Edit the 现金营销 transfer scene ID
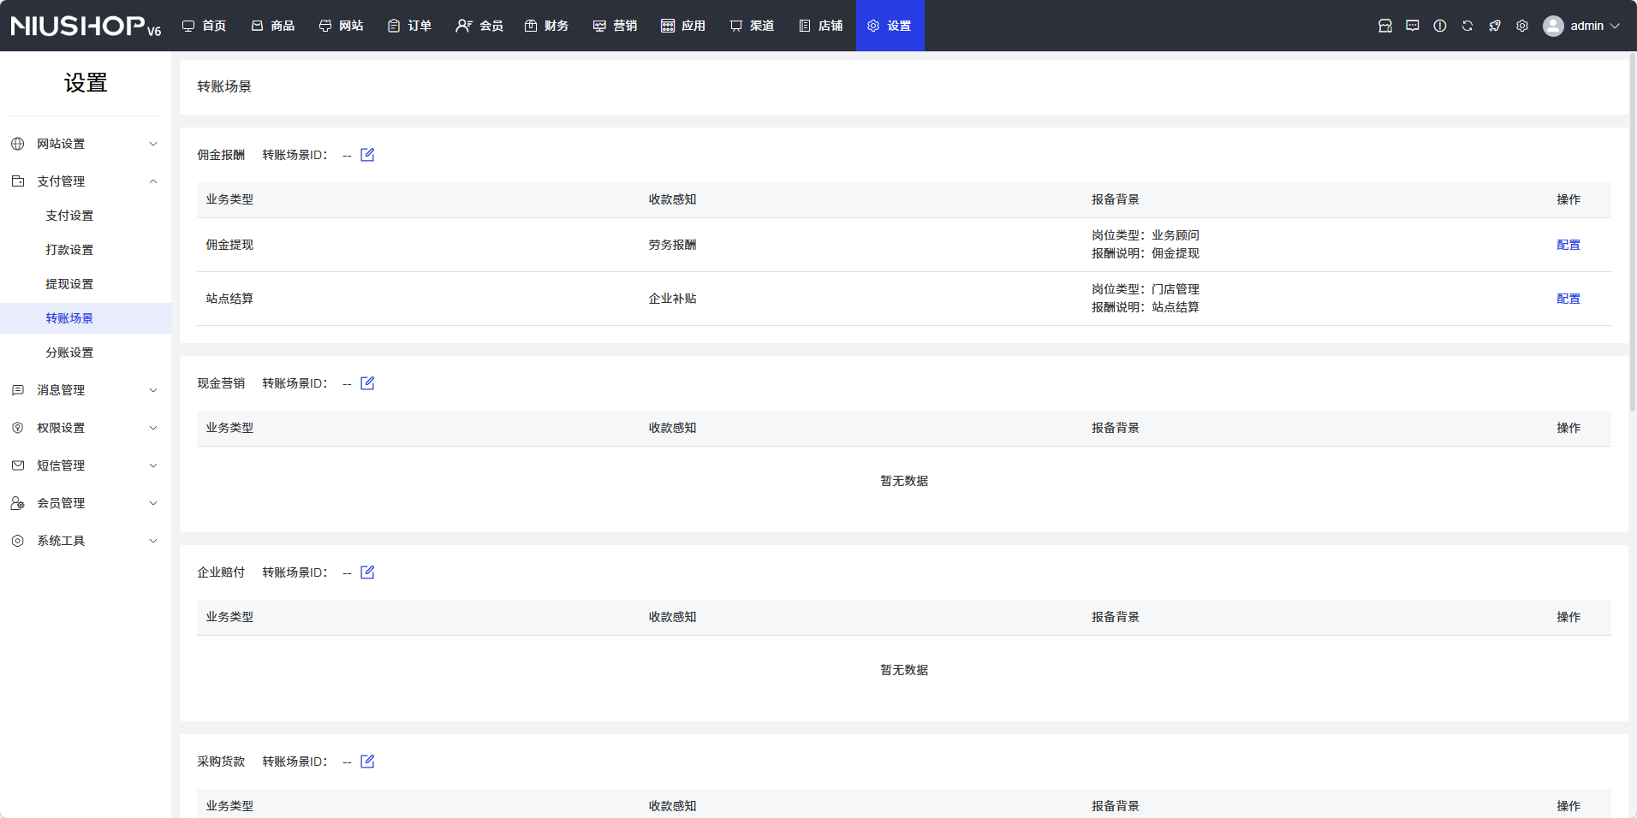 tap(367, 383)
